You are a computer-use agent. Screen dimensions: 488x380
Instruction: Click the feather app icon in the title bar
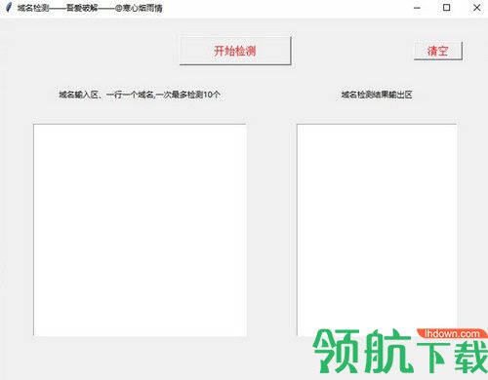(9, 8)
